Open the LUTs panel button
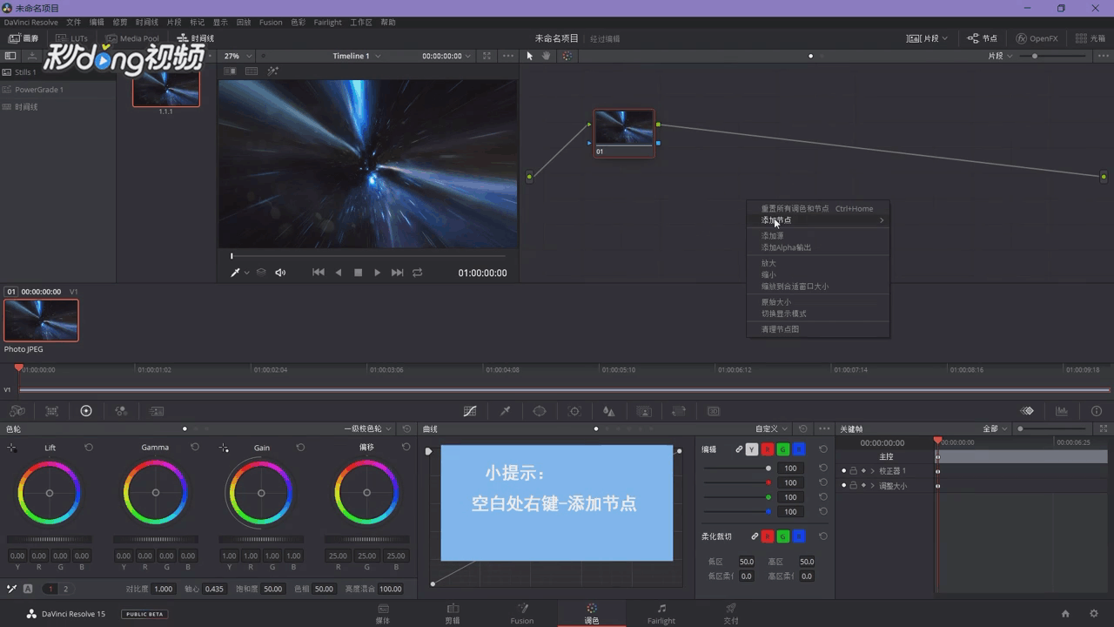The height and width of the screenshot is (627, 1114). tap(71, 38)
